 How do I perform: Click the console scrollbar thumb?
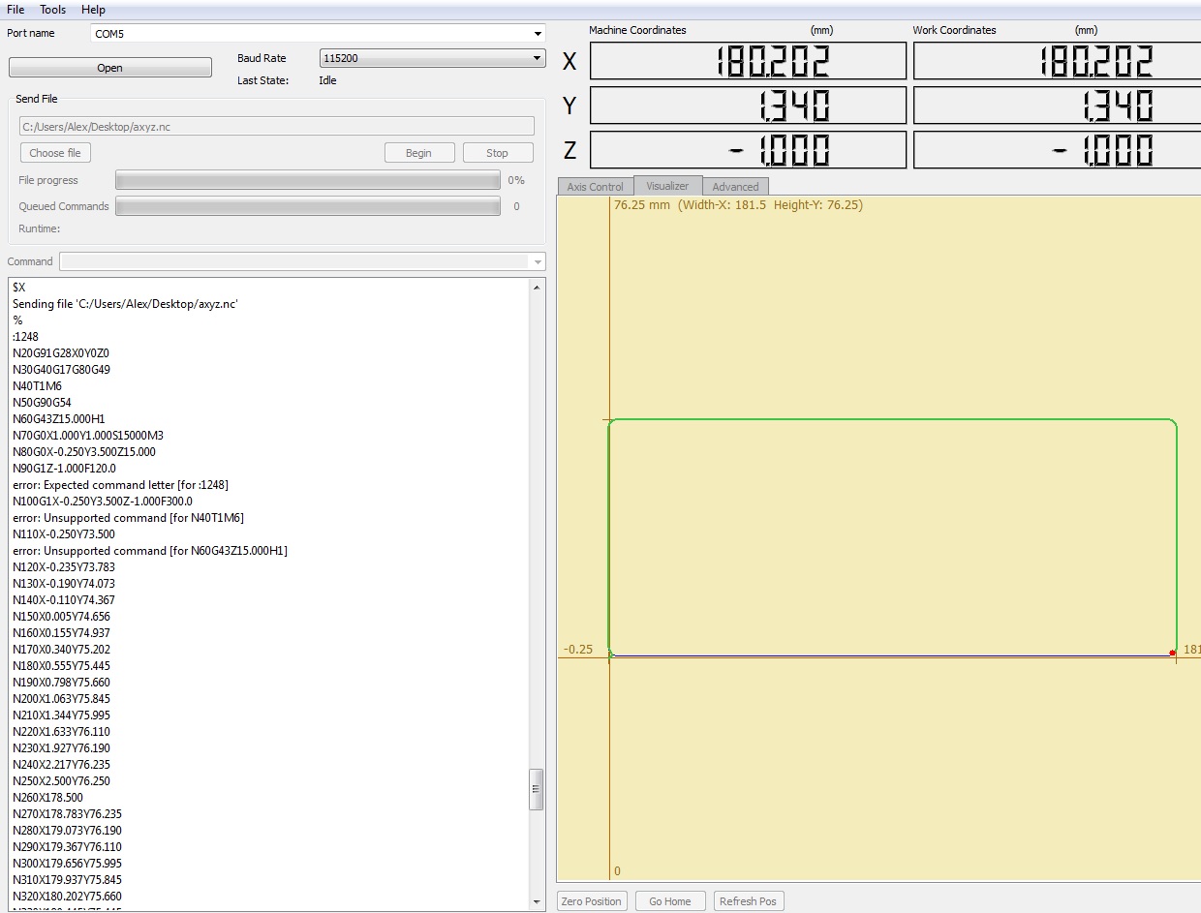tap(537, 789)
